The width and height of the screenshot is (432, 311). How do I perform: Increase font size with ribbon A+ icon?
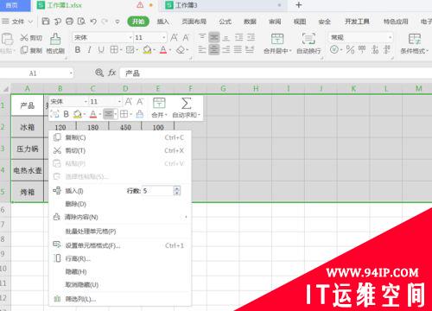click(174, 37)
